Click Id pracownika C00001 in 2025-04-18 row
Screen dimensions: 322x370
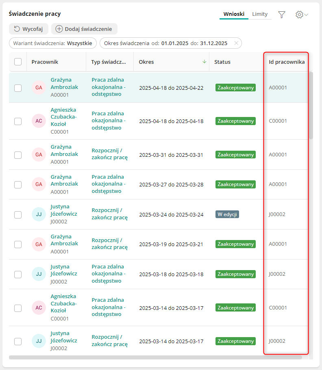pos(278,121)
